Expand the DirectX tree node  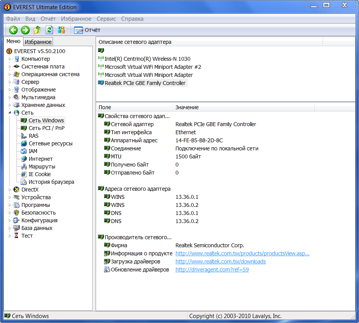pos(10,190)
